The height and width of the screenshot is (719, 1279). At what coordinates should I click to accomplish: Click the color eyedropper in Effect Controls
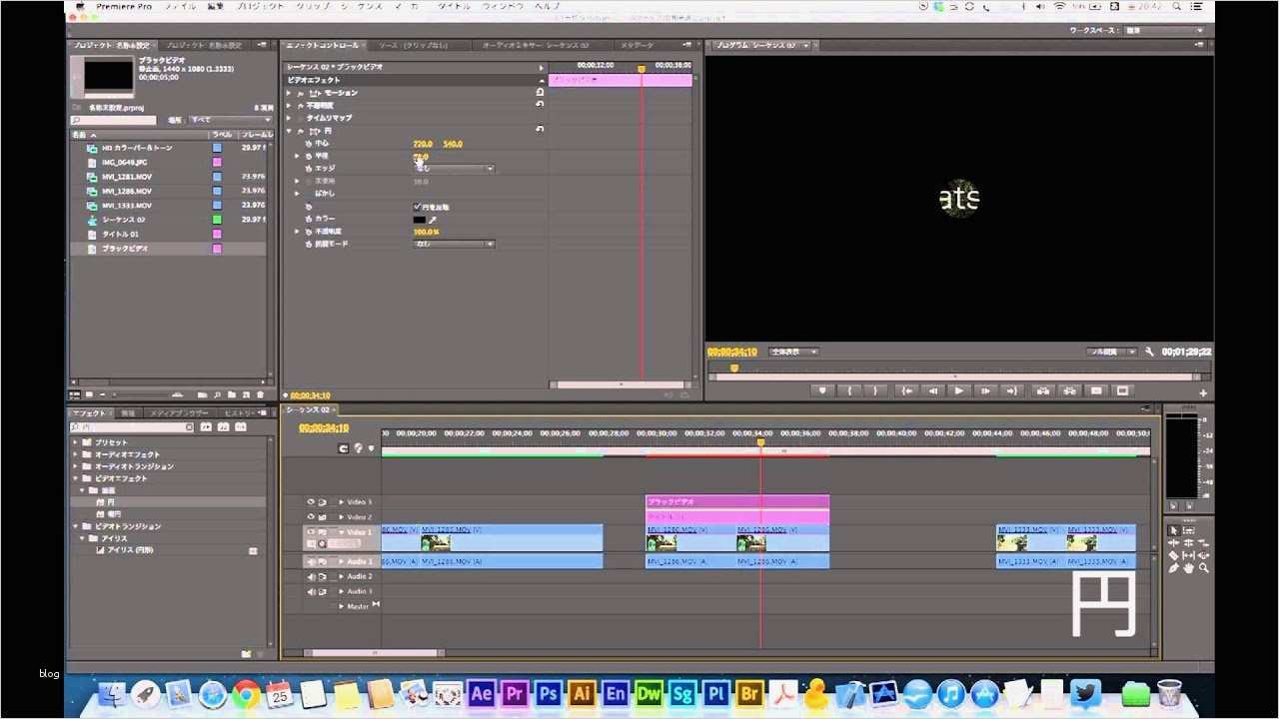pos(433,219)
